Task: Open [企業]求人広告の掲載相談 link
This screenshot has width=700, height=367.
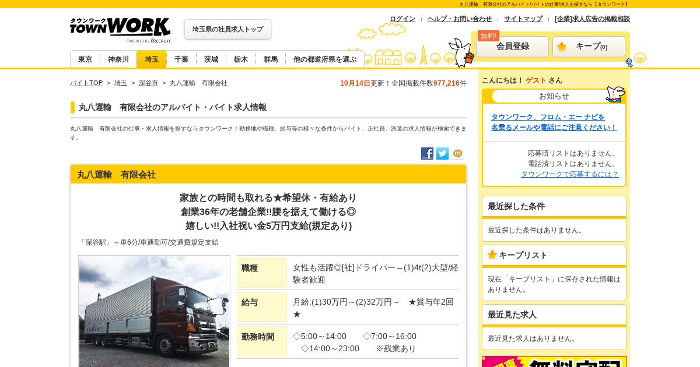Action: click(592, 19)
